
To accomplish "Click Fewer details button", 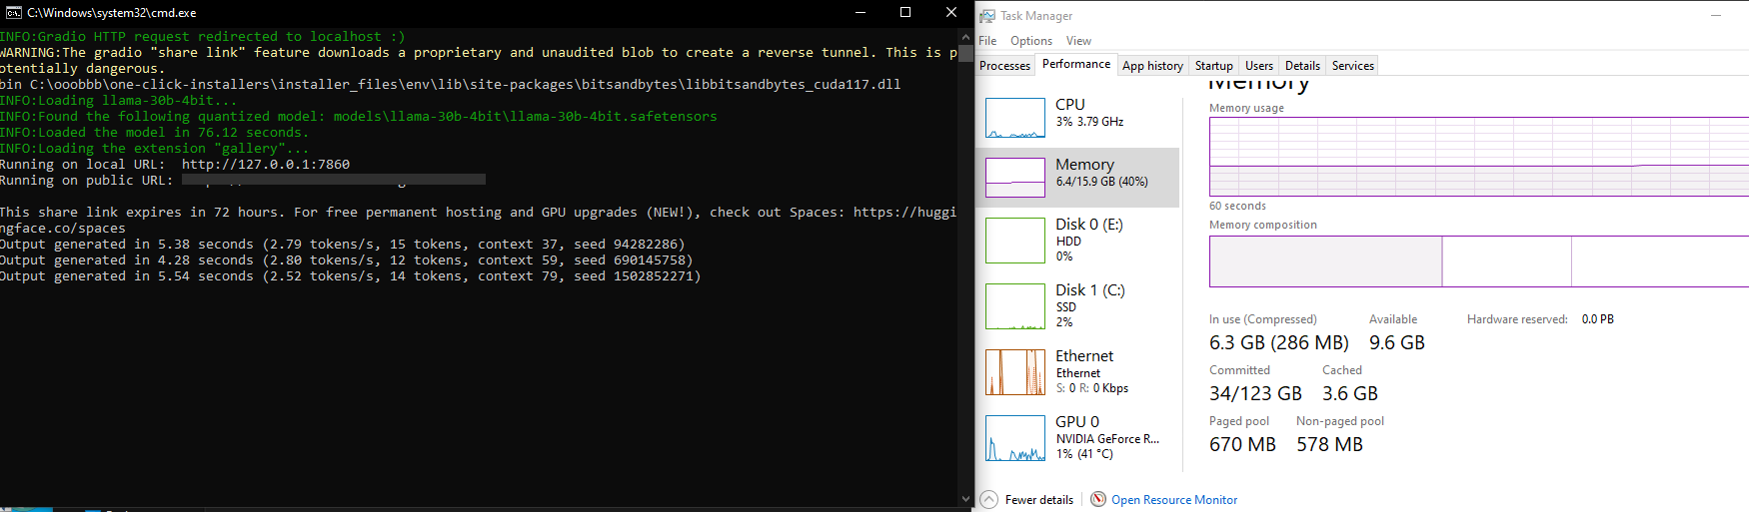I will [1027, 500].
